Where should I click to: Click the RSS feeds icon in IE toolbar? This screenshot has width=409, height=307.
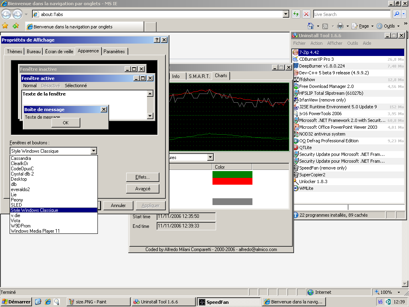[x=325, y=26]
